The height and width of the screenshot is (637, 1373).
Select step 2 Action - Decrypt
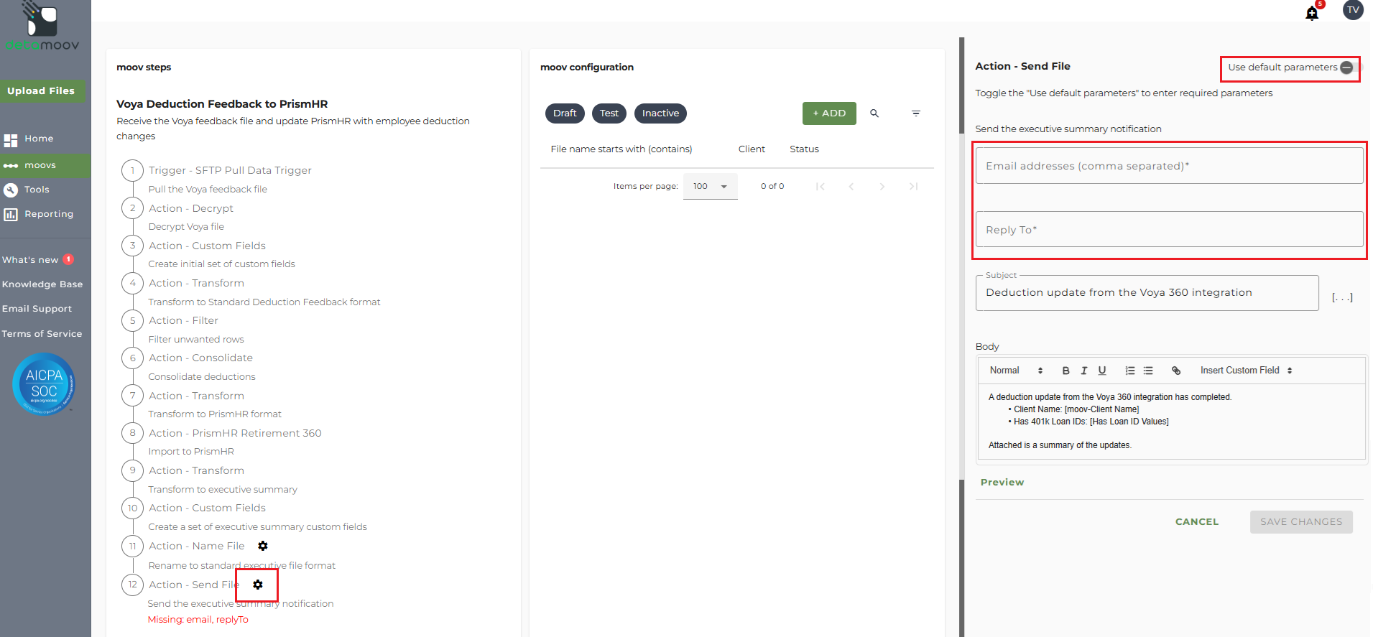click(x=191, y=208)
